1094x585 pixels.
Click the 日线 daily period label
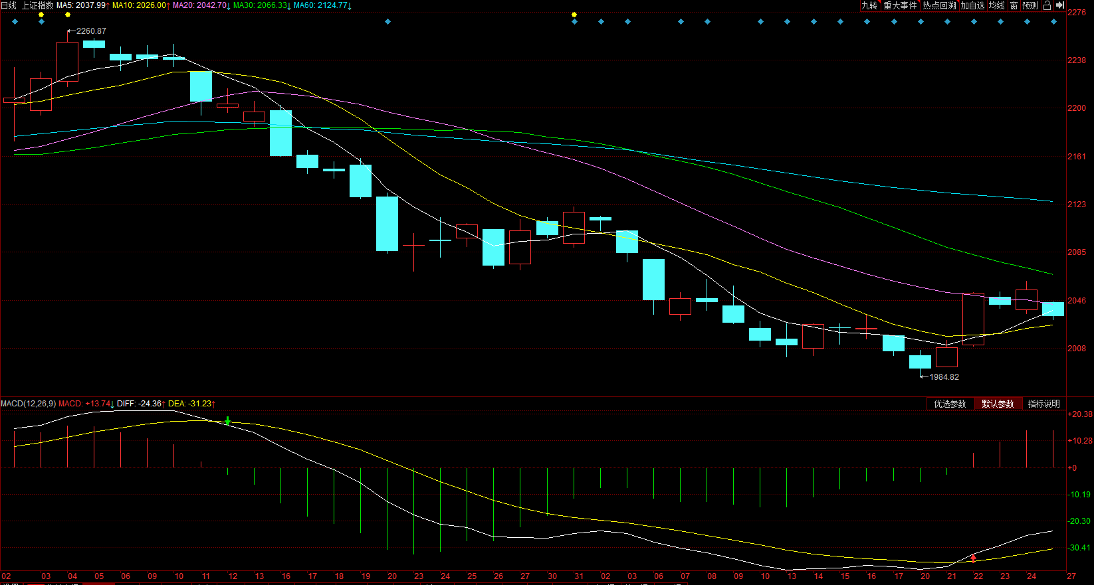(9, 5)
